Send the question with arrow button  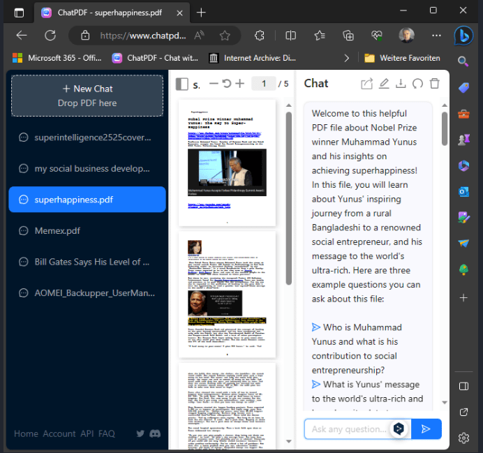point(426,429)
